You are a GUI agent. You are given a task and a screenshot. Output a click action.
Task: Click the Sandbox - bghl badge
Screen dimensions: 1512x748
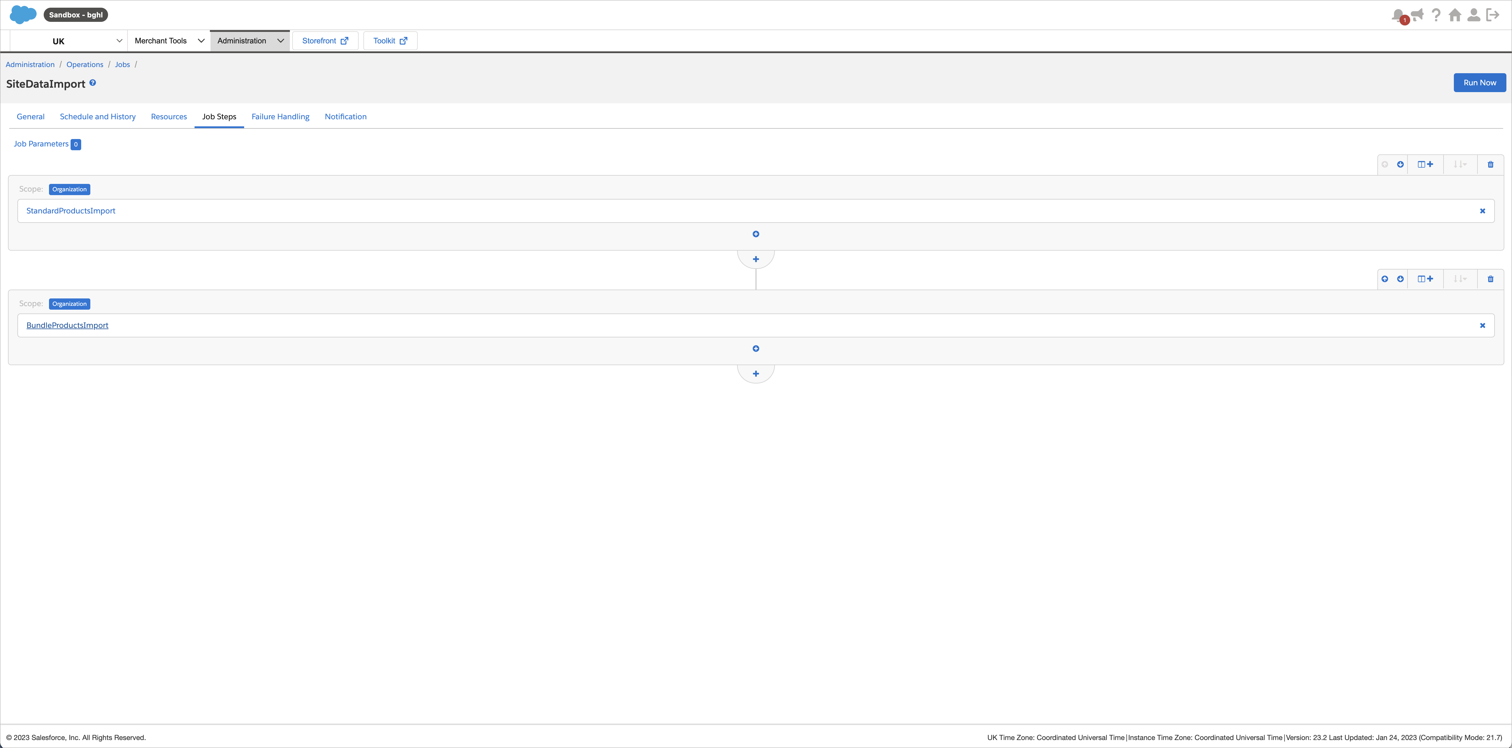[x=76, y=15]
